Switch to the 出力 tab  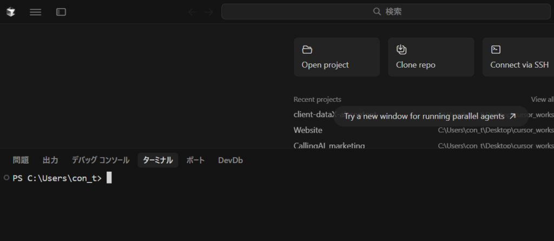50,160
